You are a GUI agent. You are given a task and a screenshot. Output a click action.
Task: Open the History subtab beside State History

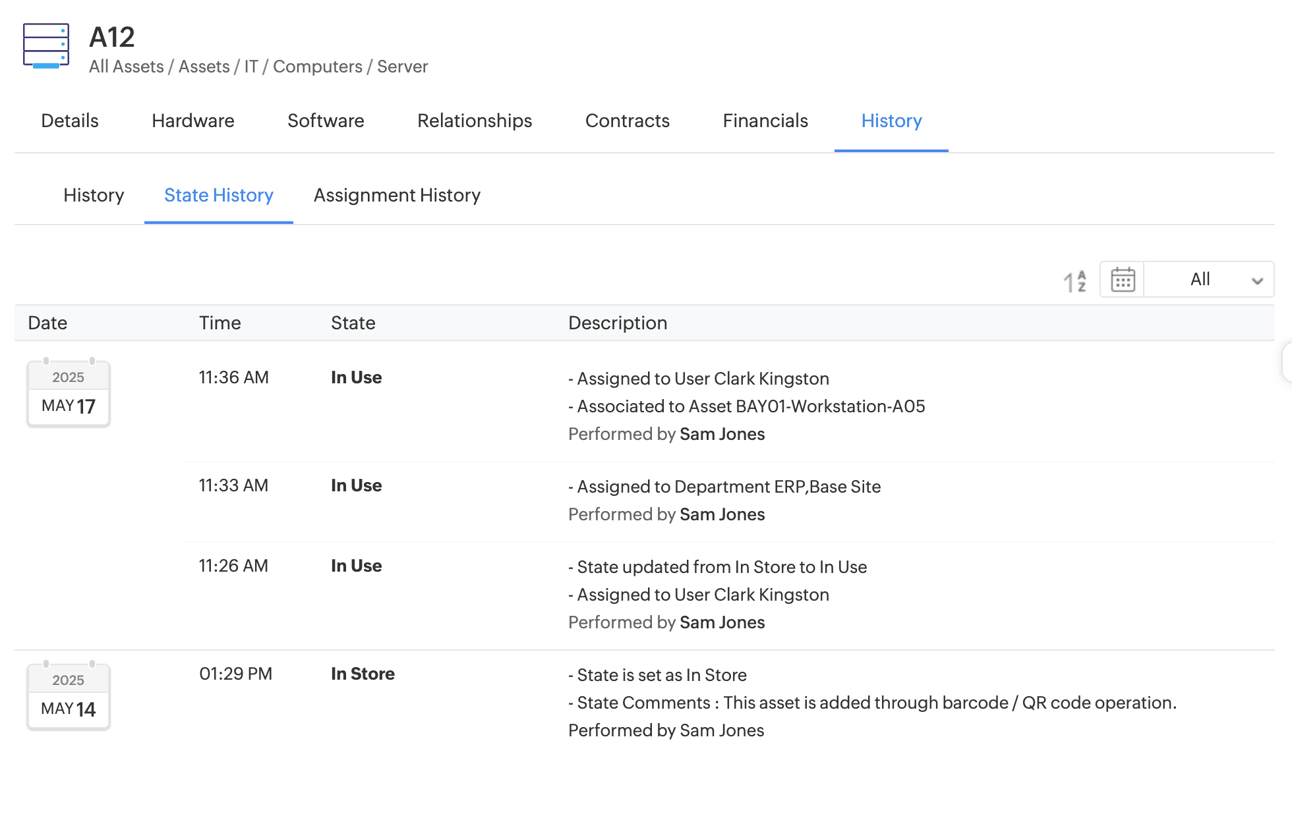(x=94, y=196)
